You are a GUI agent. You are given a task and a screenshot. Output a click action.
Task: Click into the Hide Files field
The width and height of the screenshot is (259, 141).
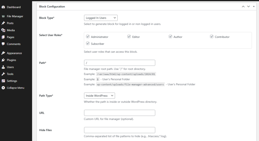pyautogui.click(x=120, y=130)
